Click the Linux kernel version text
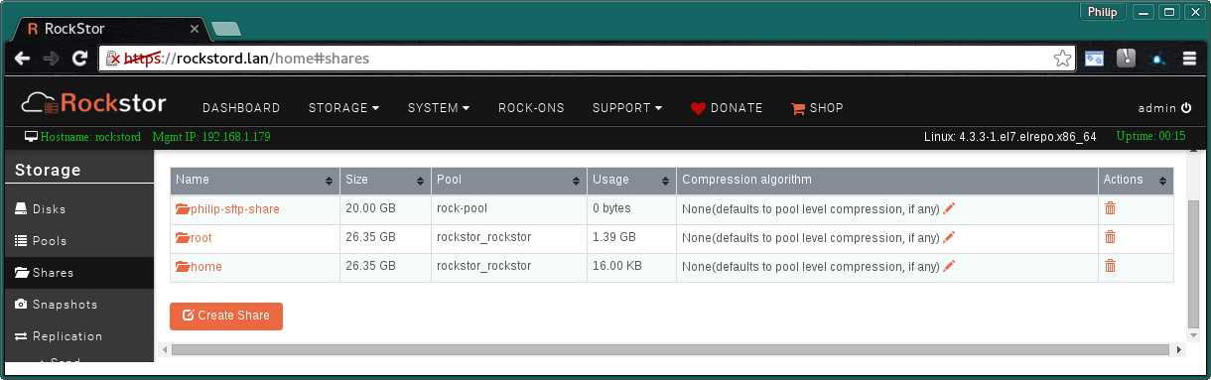This screenshot has height=380, width=1211. 1009,137
